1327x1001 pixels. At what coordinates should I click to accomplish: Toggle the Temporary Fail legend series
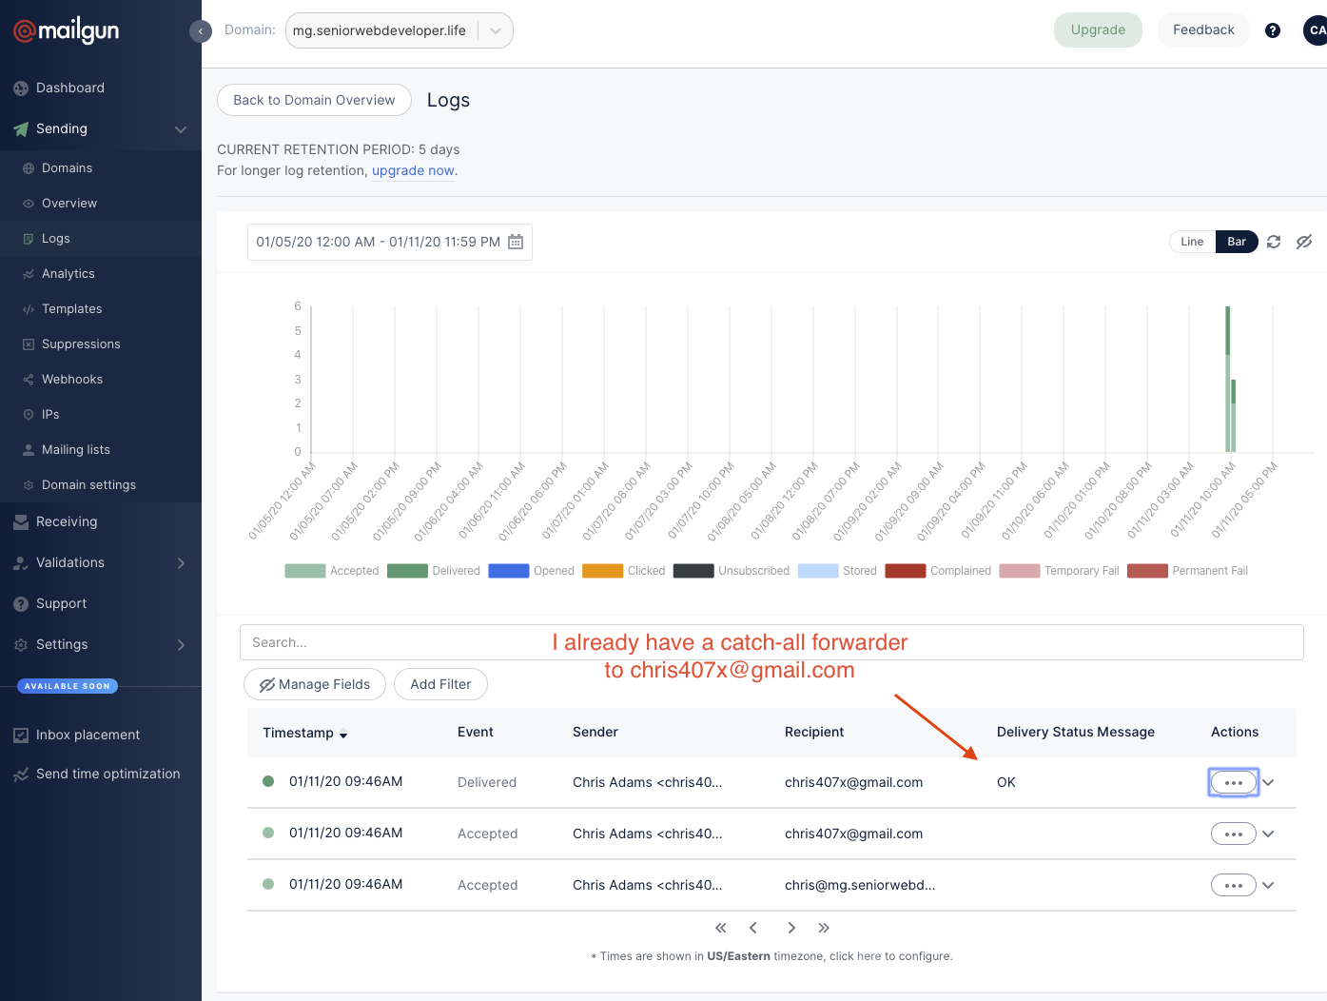pyautogui.click(x=1060, y=571)
